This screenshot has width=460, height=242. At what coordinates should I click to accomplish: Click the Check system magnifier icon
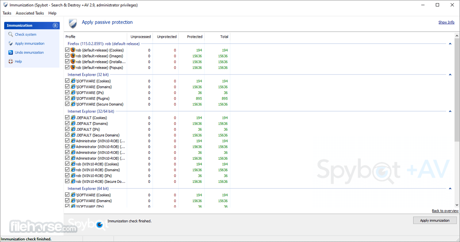pyautogui.click(x=11, y=35)
